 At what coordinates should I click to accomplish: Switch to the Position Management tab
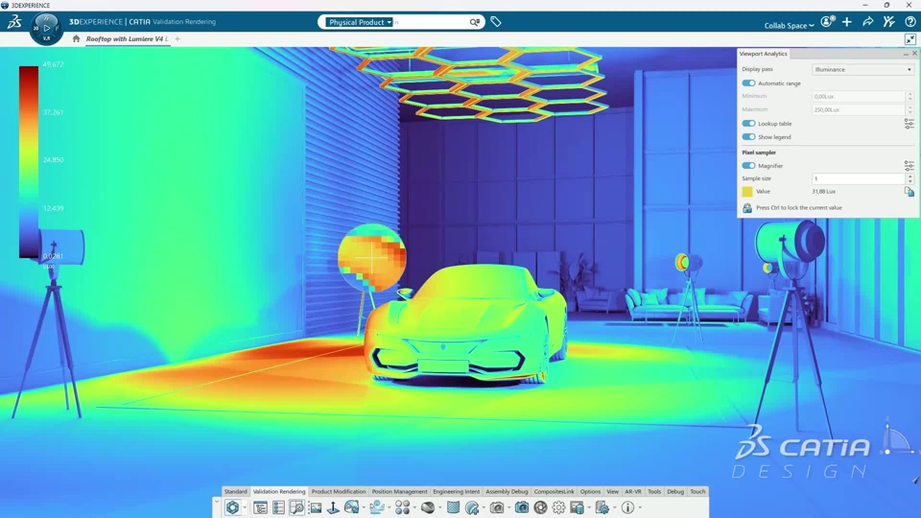click(x=399, y=491)
